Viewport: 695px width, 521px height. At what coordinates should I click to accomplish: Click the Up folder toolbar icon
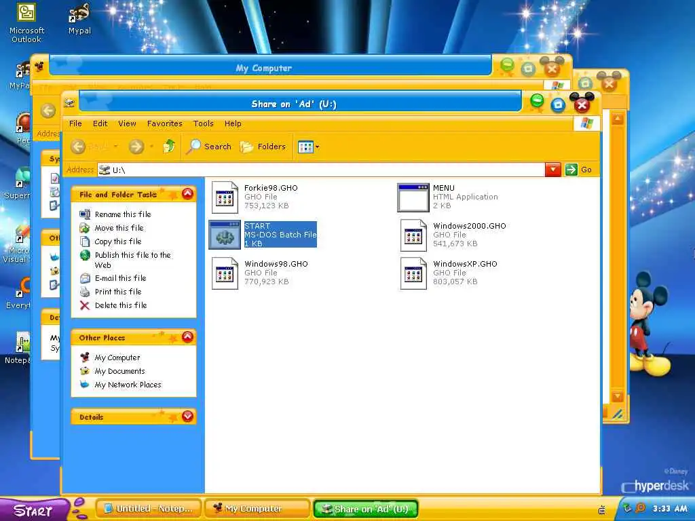pyautogui.click(x=169, y=147)
